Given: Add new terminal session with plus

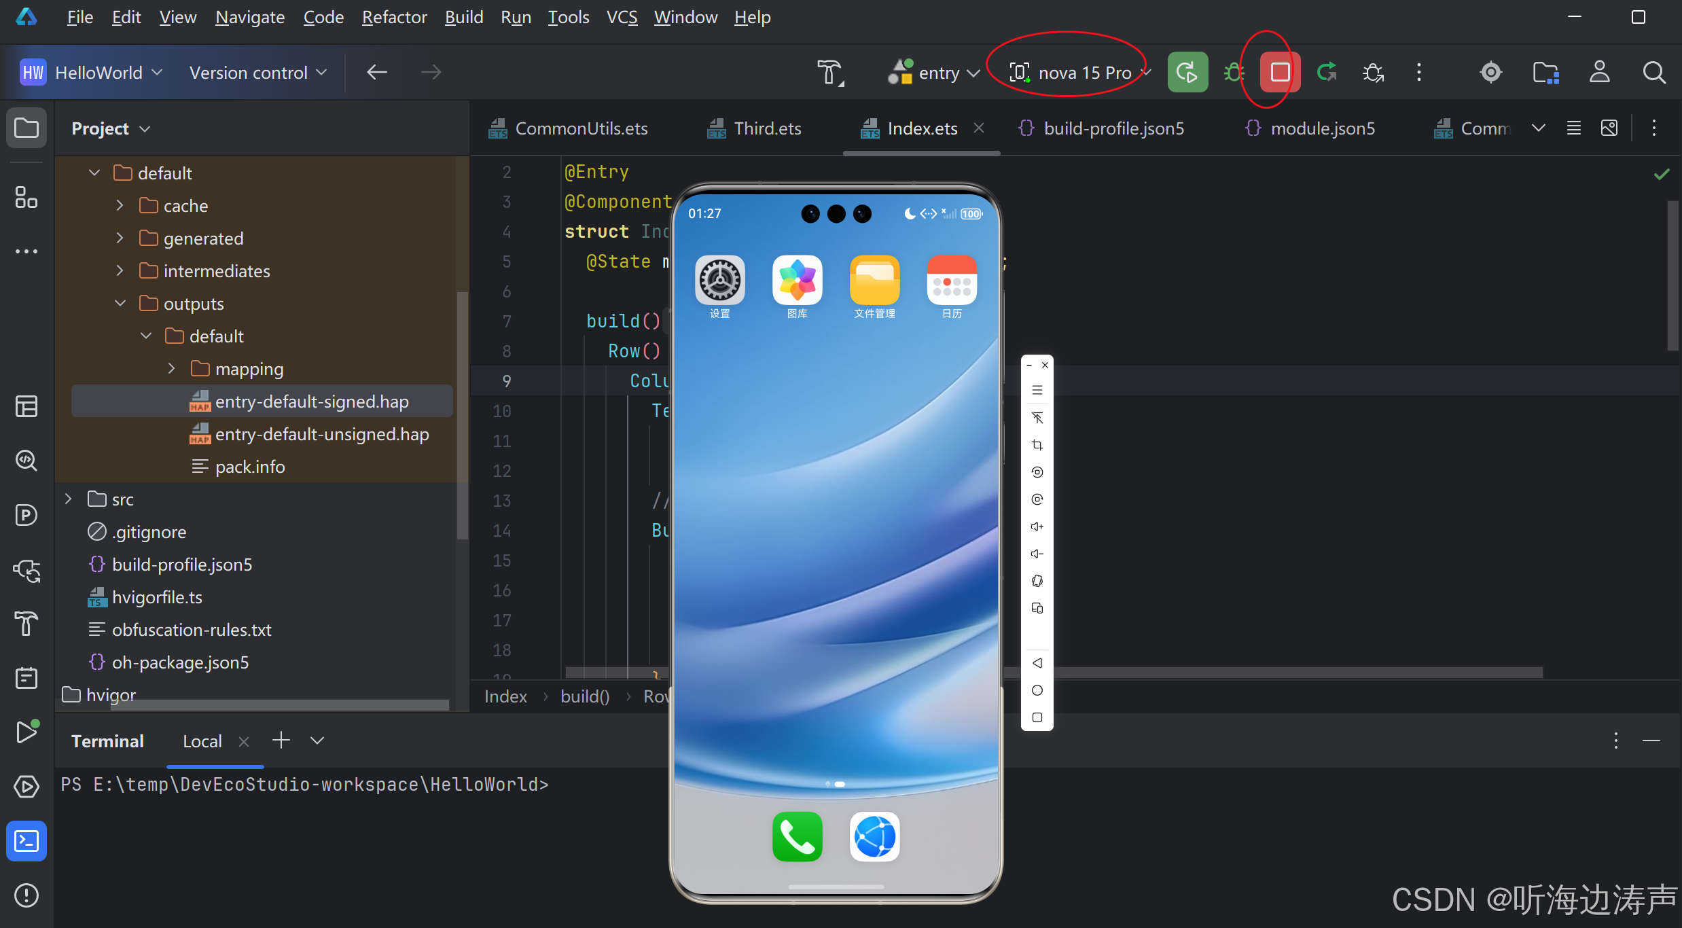Looking at the screenshot, I should (281, 740).
